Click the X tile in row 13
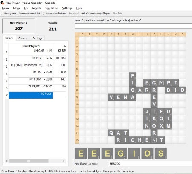This screenshot has width=192, height=174. [161, 126]
